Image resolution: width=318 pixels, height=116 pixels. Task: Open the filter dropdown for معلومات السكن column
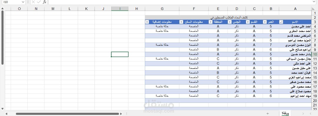(x=181, y=22)
